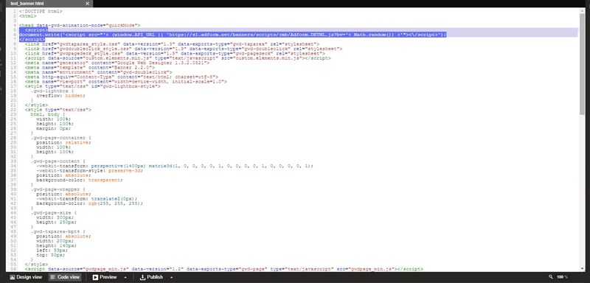590x283 pixels.
Task: Click the 100% zoom level field
Action: click(563, 277)
